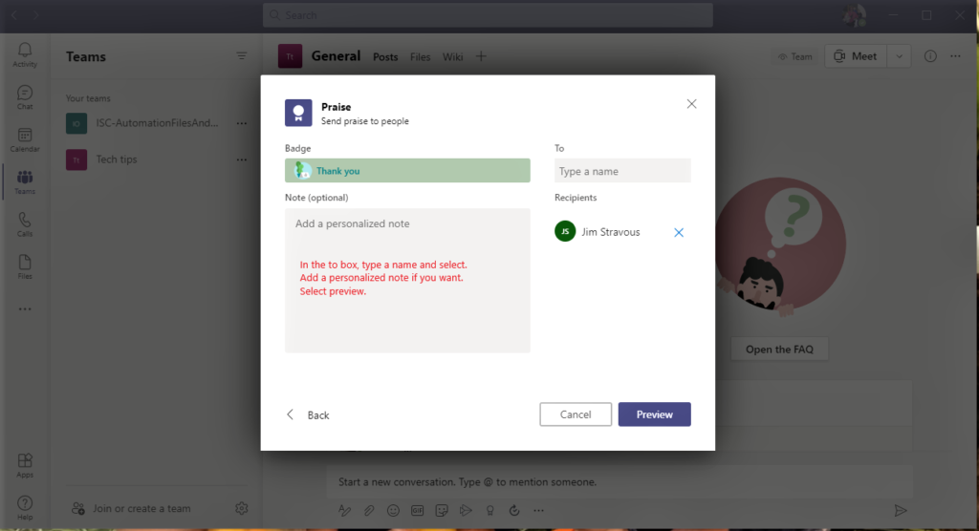Go forward using the navigation arrow

coord(35,15)
